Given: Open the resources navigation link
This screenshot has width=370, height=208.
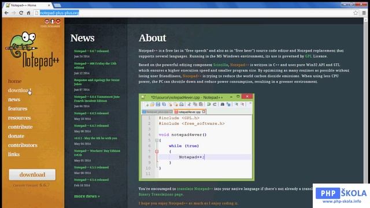Looking at the screenshot, I should 19,118.
